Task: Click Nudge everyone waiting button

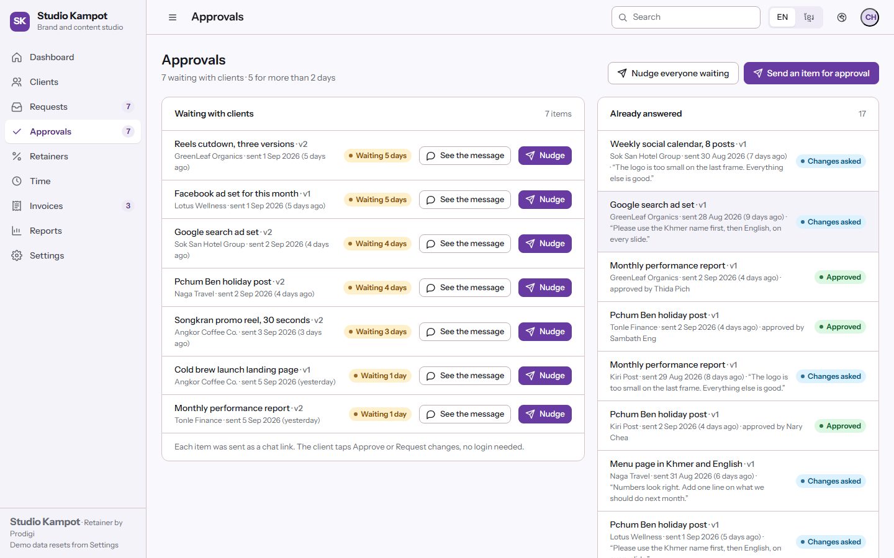Action: (x=673, y=73)
